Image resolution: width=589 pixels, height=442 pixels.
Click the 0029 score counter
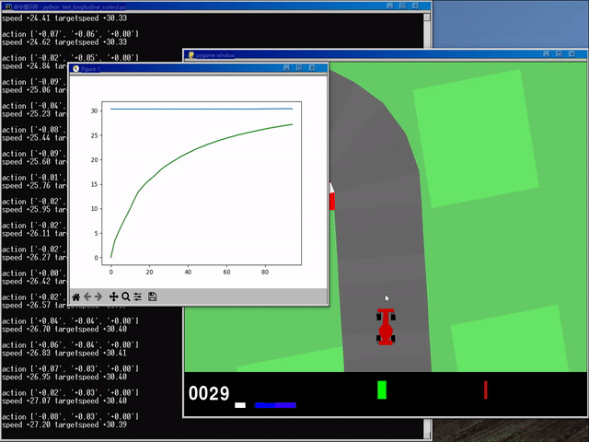209,394
